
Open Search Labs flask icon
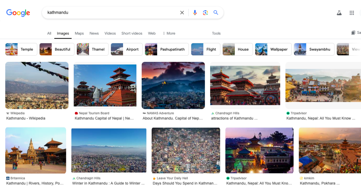pyautogui.click(x=339, y=13)
